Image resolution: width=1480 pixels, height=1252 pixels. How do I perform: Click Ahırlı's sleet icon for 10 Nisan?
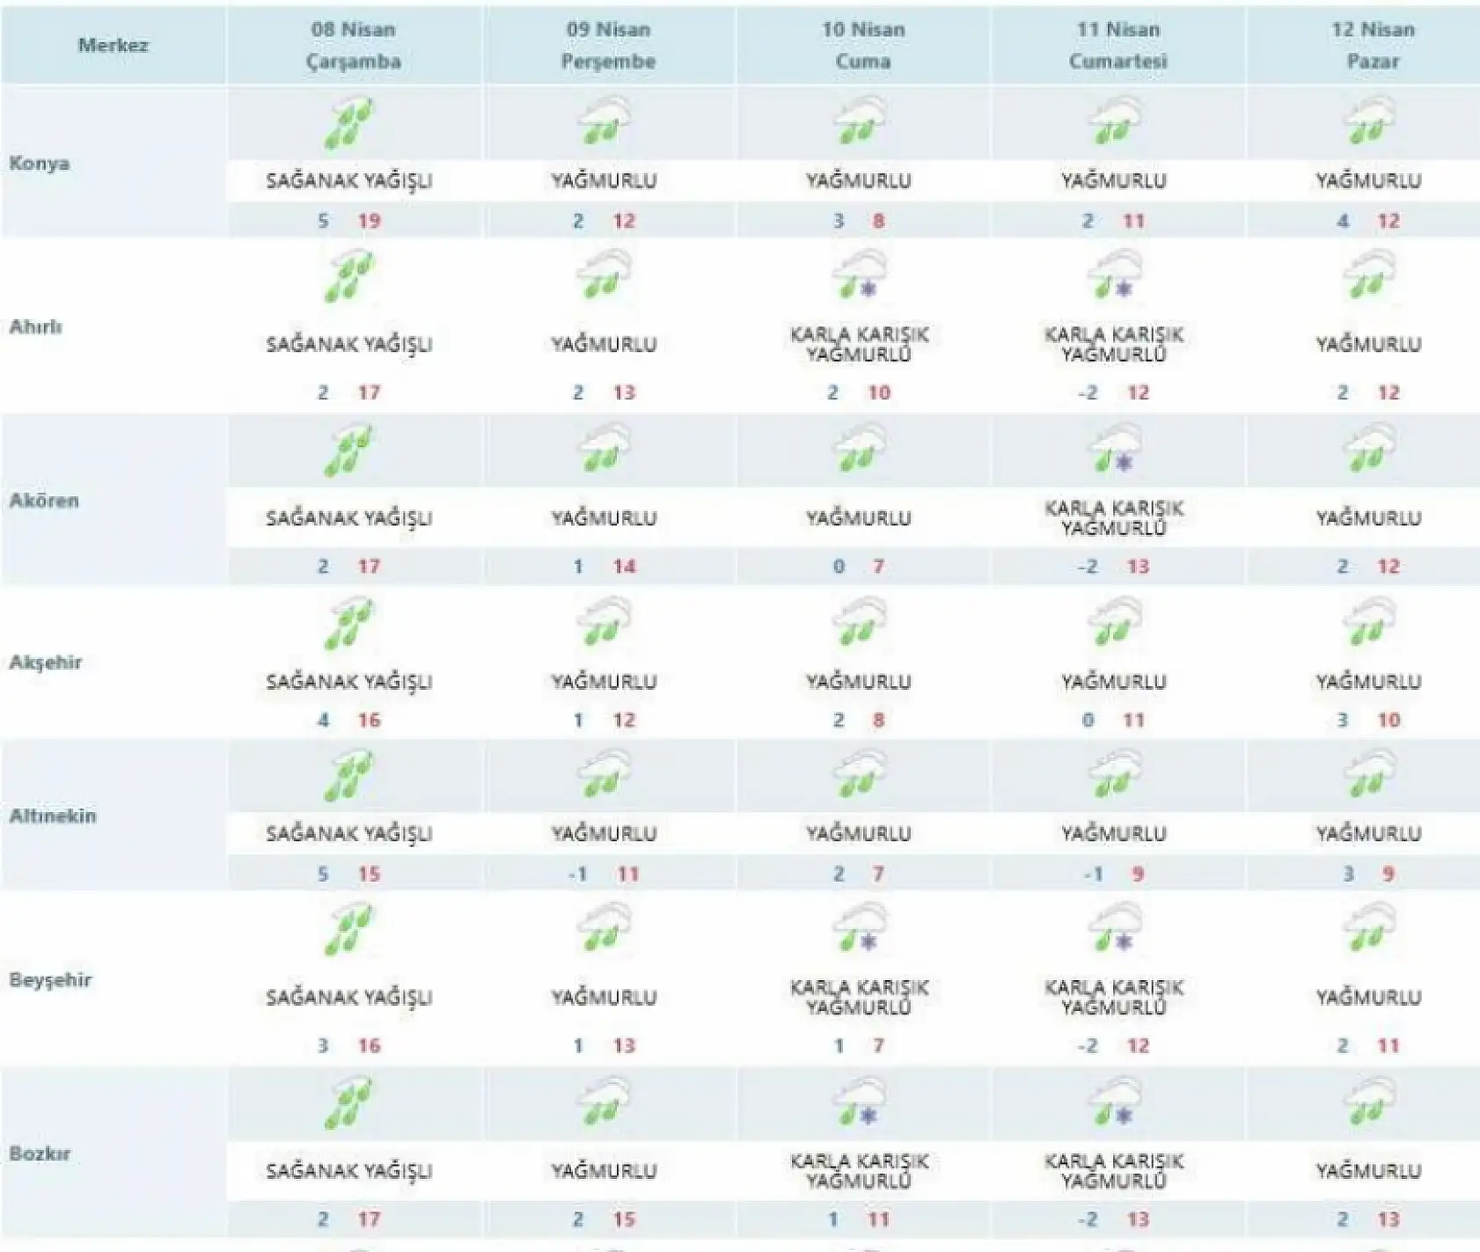860,275
